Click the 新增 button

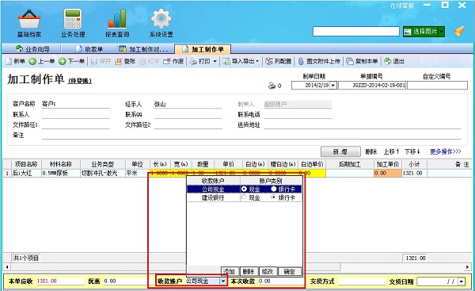[x=340, y=151]
